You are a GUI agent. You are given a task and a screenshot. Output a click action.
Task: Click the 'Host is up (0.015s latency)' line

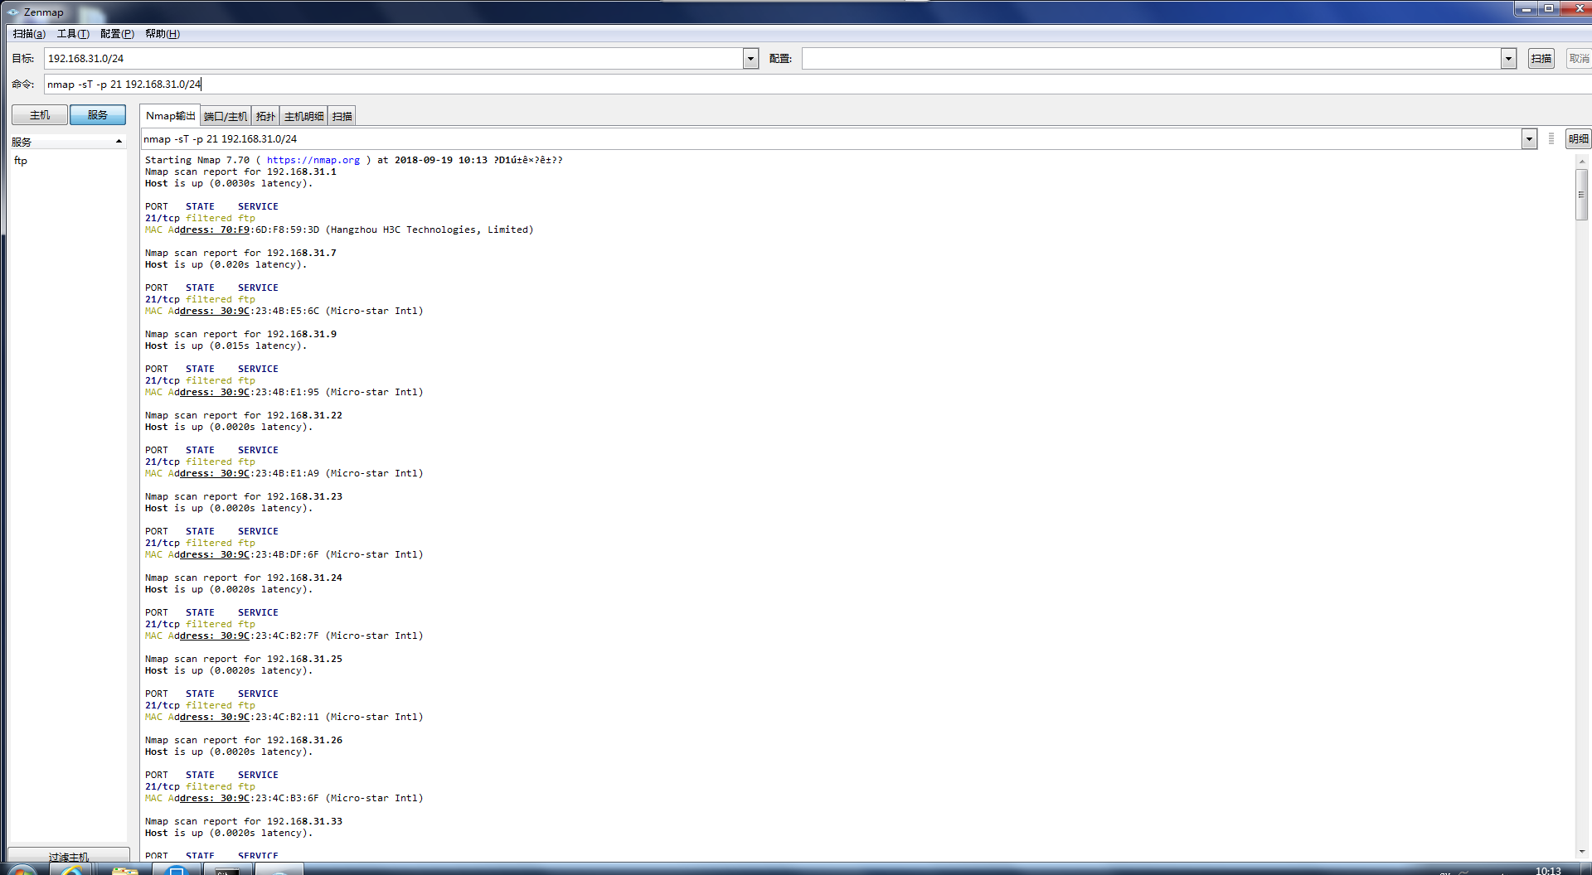(226, 346)
